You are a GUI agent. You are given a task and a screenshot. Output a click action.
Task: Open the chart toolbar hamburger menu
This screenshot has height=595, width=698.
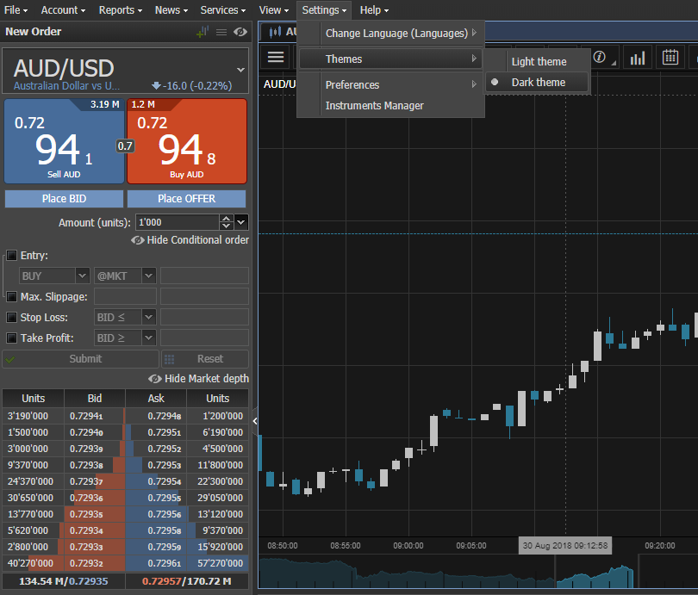(x=276, y=58)
